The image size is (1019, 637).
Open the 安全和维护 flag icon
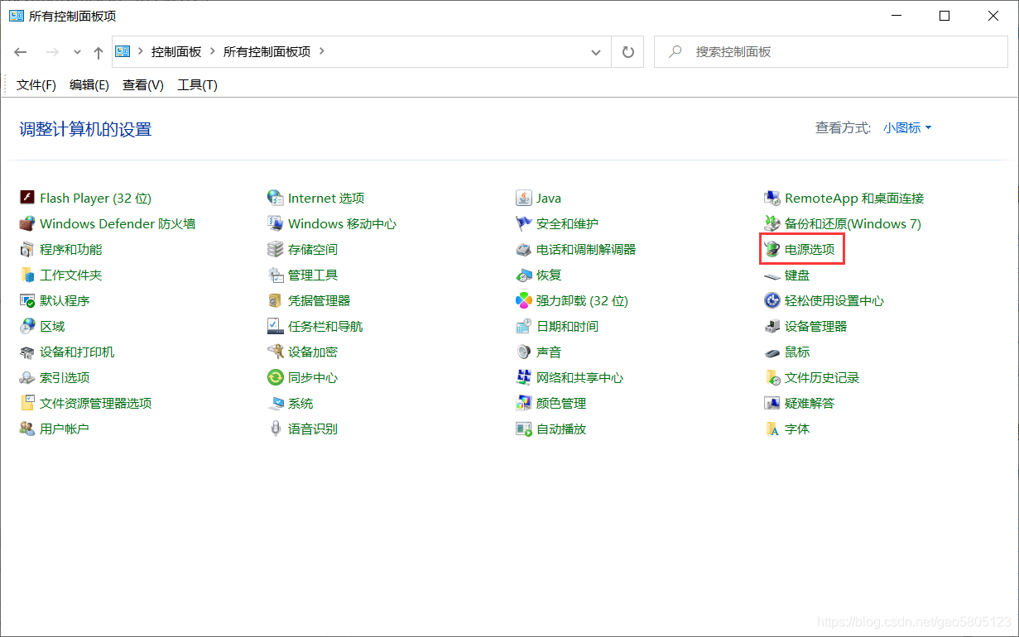coord(524,223)
